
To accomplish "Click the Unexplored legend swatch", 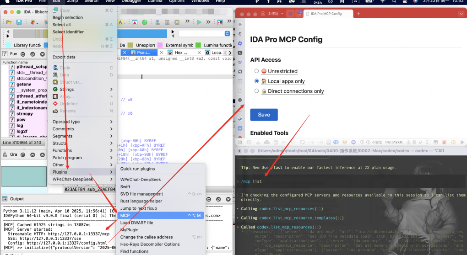I will point(130,45).
